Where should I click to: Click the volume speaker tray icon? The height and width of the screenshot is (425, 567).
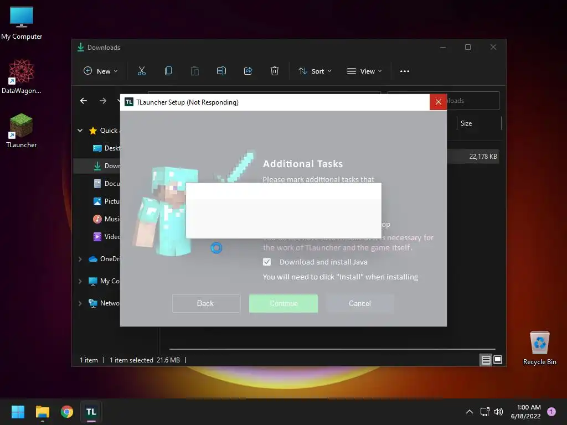(x=498, y=412)
